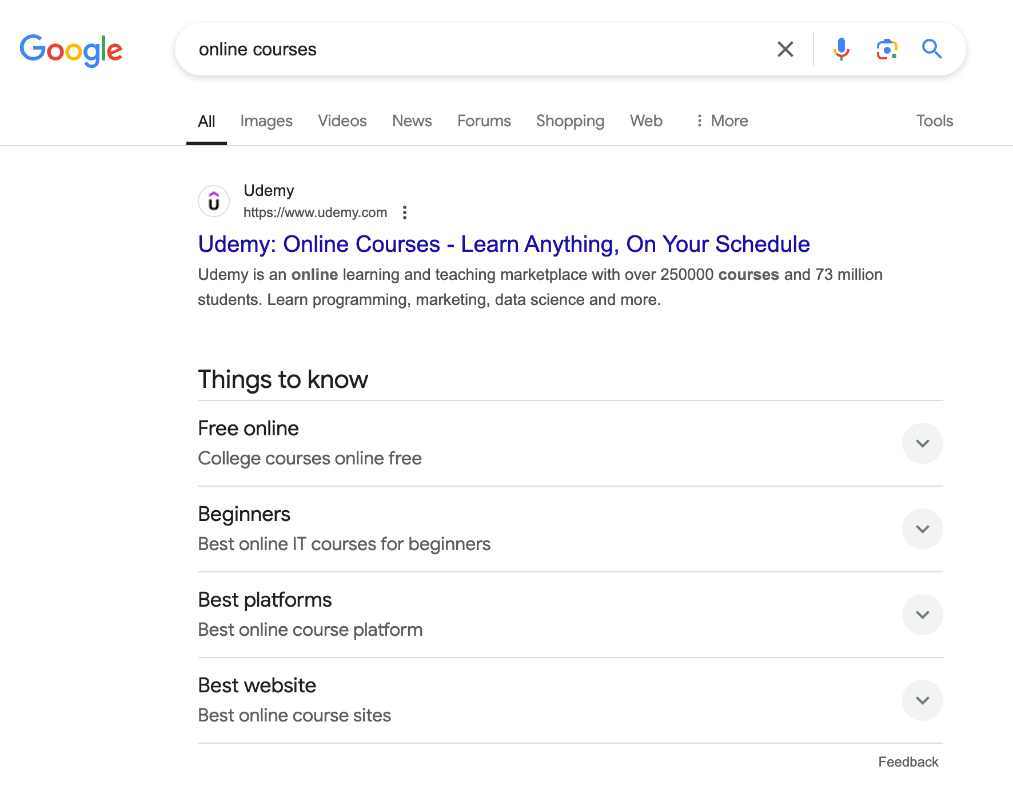Screen dimensions: 1013x794
Task: Open the More filters menu
Action: point(722,121)
